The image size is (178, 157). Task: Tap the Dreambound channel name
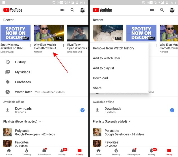(x=75, y=52)
